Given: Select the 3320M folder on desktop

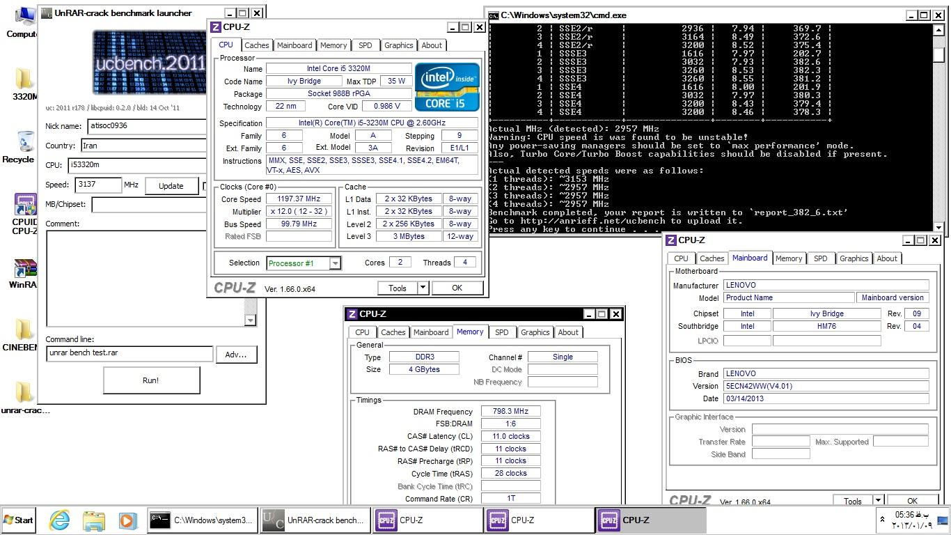Looking at the screenshot, I should [x=24, y=84].
